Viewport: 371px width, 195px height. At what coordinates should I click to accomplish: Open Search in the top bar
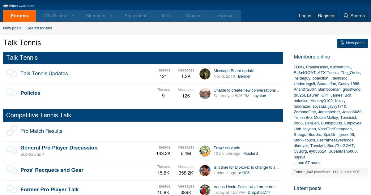(354, 16)
